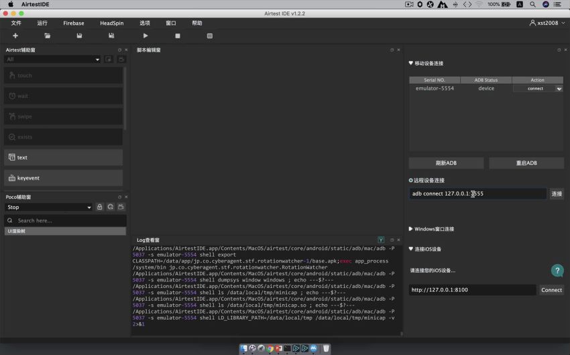Select the UI渲染树 row in Poco panel

(66, 231)
